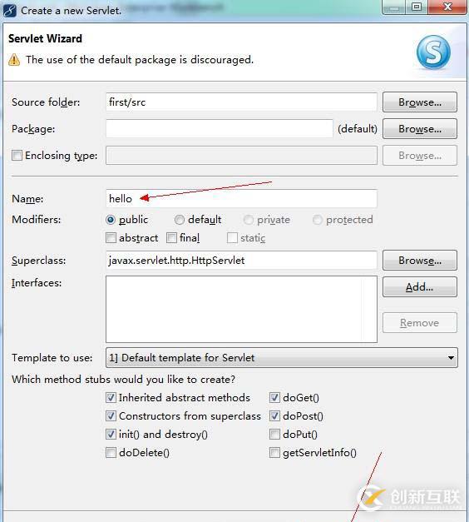Open the Template to use dropdown
The image size is (469, 522).
pos(282,357)
